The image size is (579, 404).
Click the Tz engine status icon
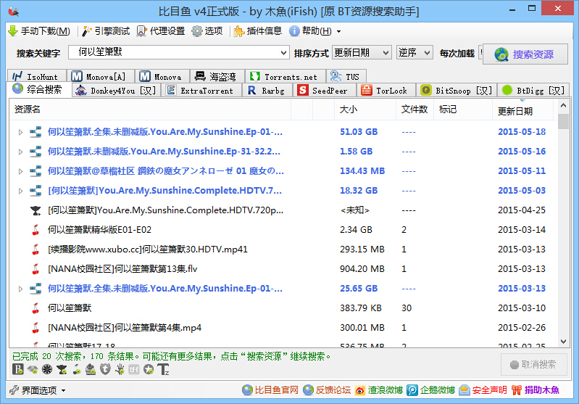pyautogui.click(x=163, y=369)
